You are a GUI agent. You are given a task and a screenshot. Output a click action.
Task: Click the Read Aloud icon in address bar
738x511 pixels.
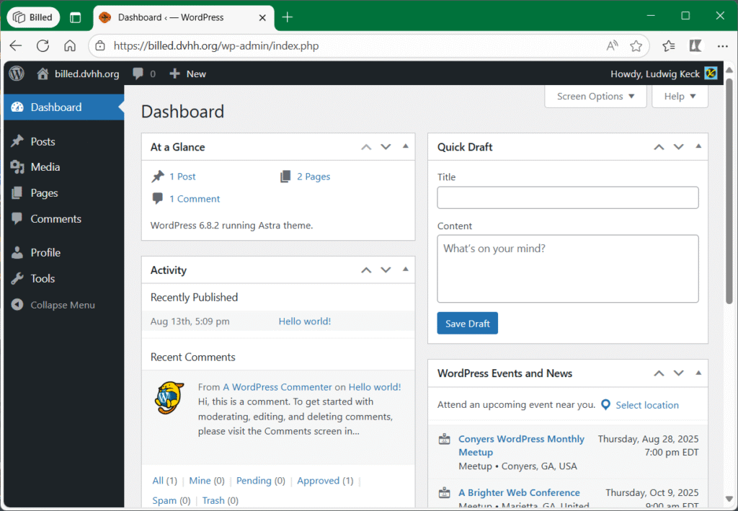click(x=612, y=46)
